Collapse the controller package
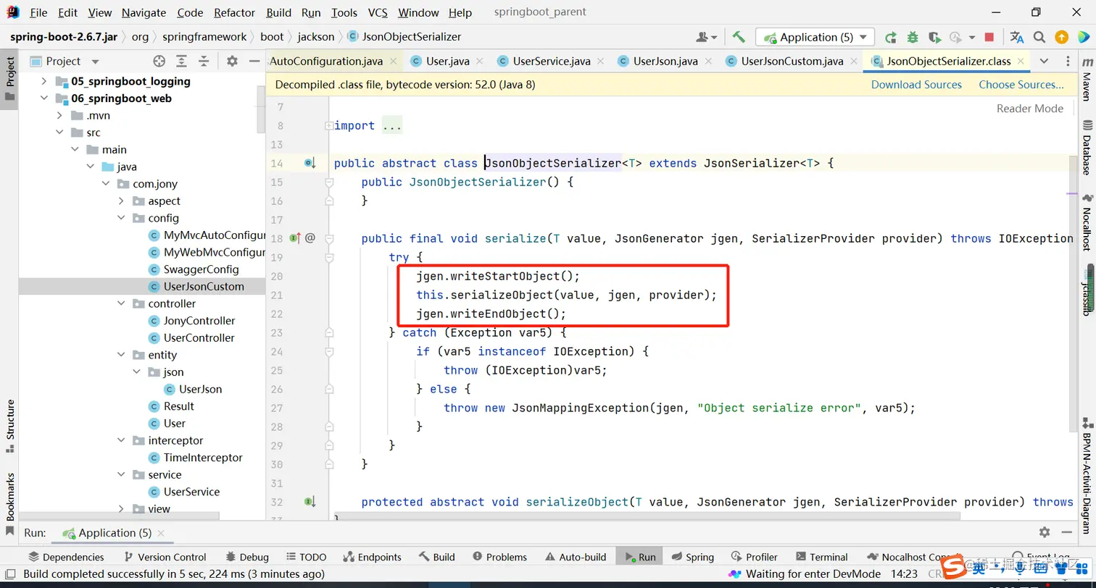Viewport: 1096px width, 588px height. click(121, 303)
